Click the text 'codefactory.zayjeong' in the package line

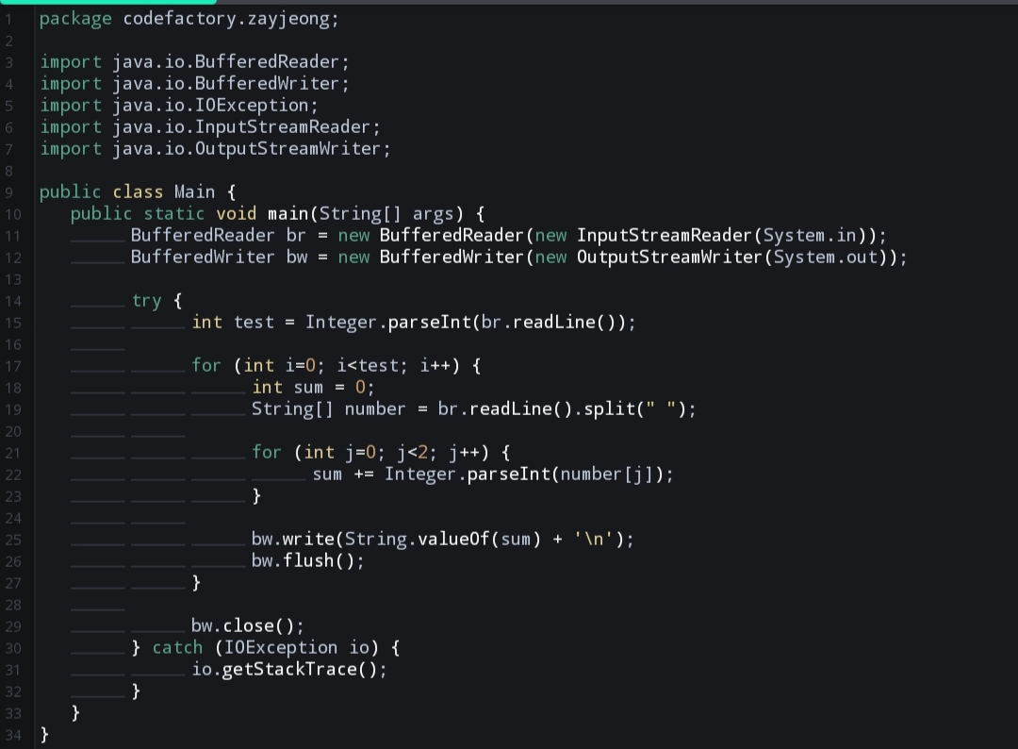[x=226, y=20]
